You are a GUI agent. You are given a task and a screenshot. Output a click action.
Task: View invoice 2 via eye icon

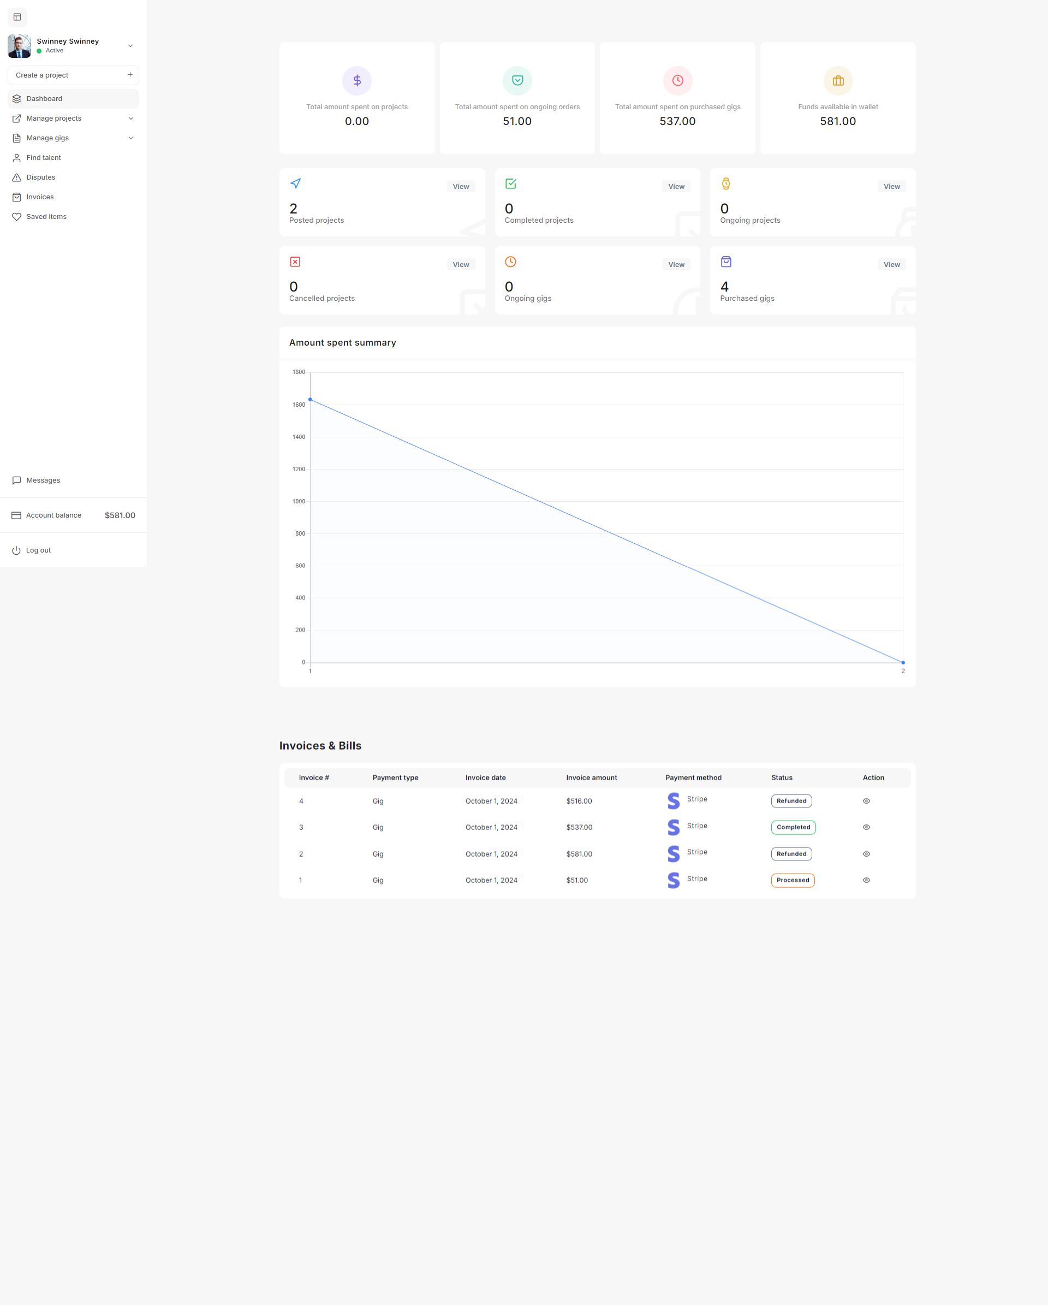tap(866, 853)
